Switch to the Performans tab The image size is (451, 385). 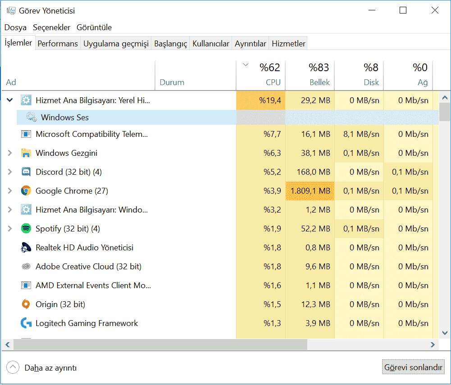point(58,43)
